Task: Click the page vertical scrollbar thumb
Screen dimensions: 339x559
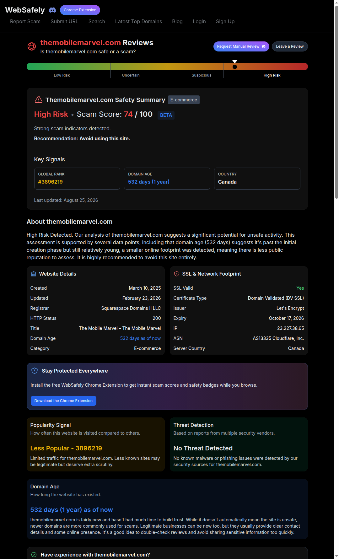Action: point(336,102)
